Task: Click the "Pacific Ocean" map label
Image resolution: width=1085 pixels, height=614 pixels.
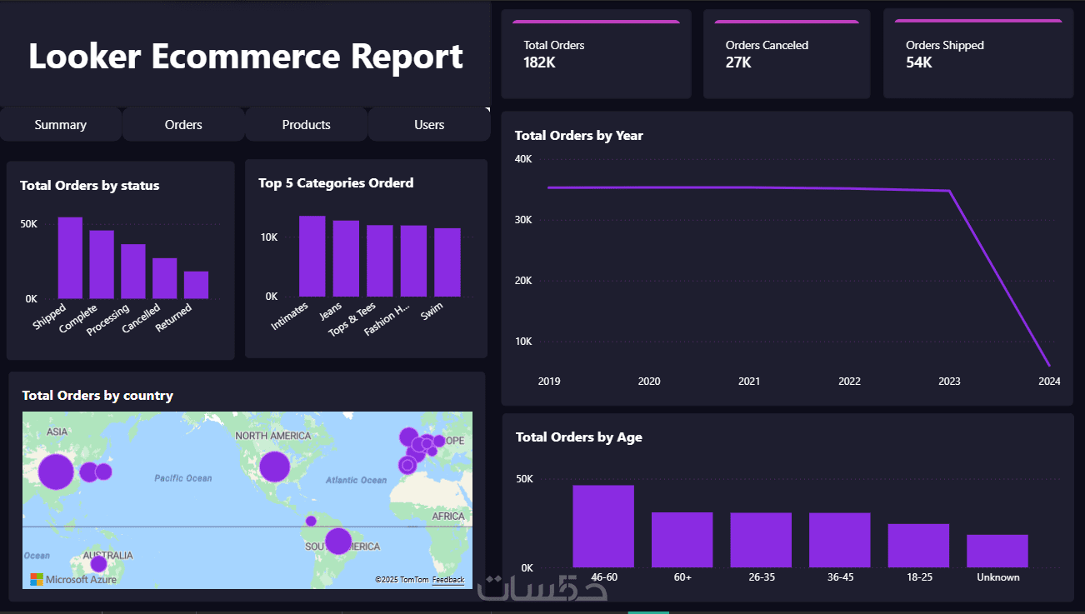Action: [183, 478]
